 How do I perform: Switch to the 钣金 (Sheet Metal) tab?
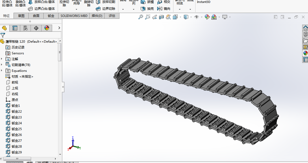(51, 16)
